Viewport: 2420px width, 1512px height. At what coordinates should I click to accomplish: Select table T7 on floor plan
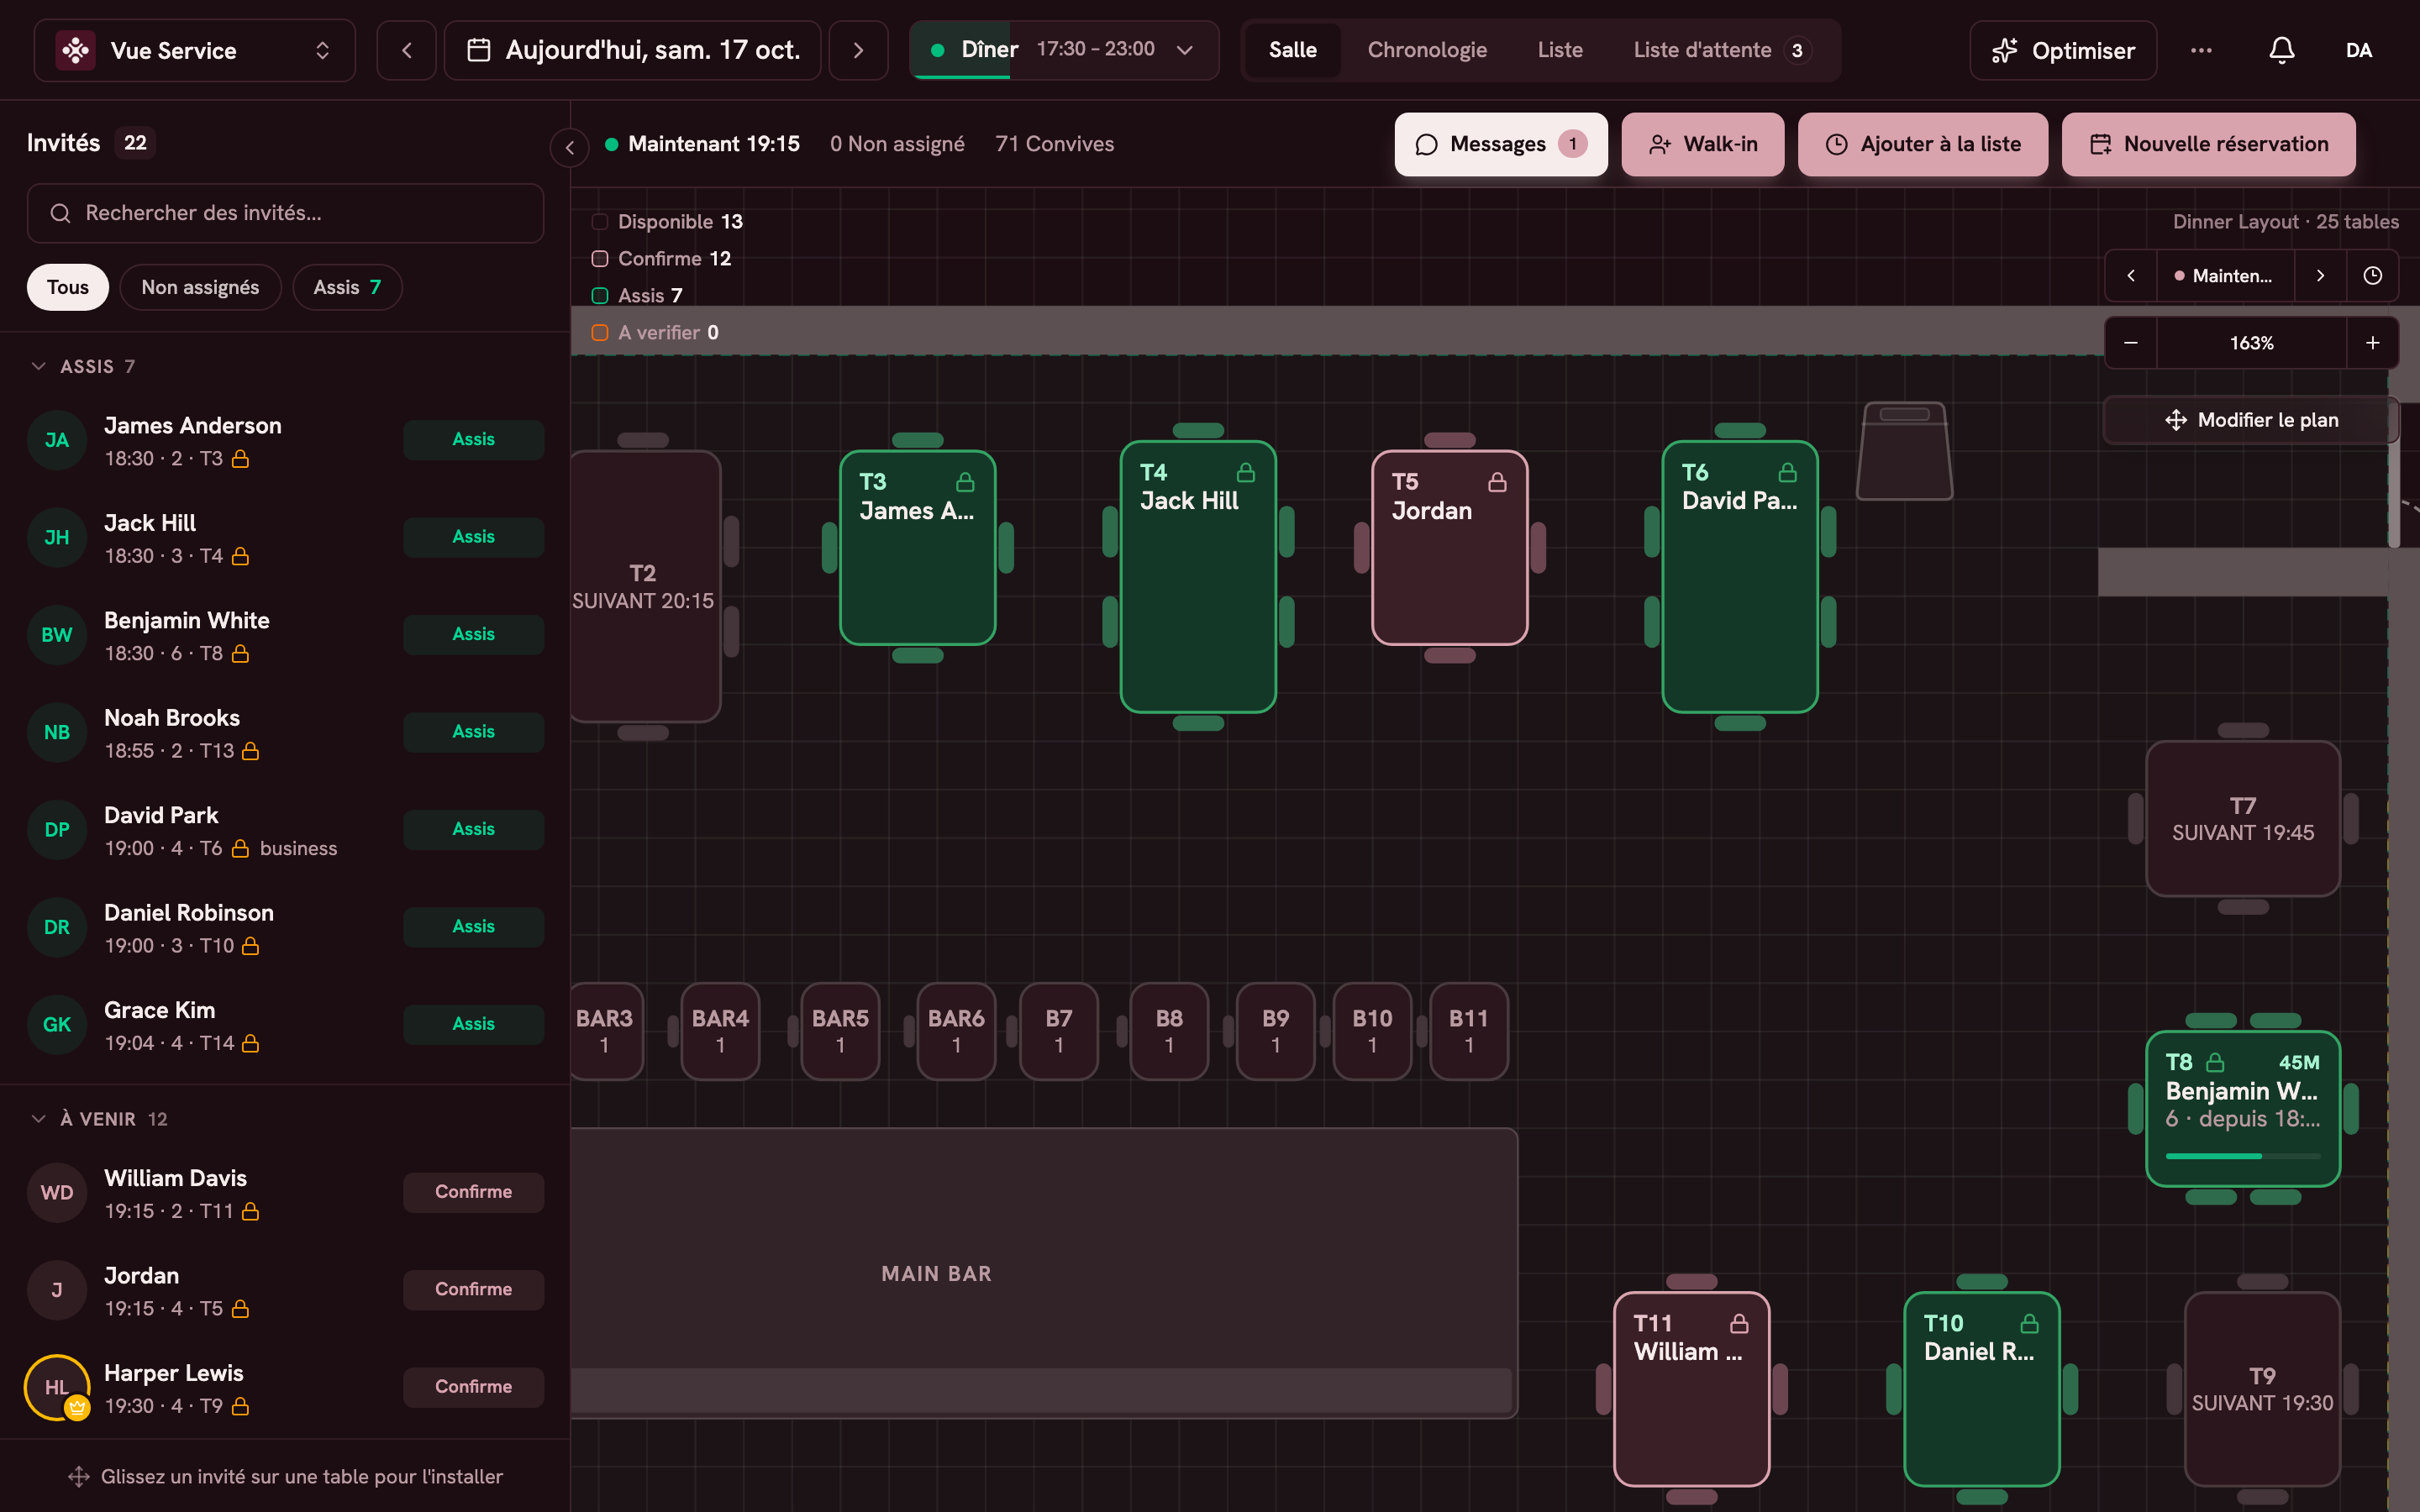pyautogui.click(x=2242, y=818)
